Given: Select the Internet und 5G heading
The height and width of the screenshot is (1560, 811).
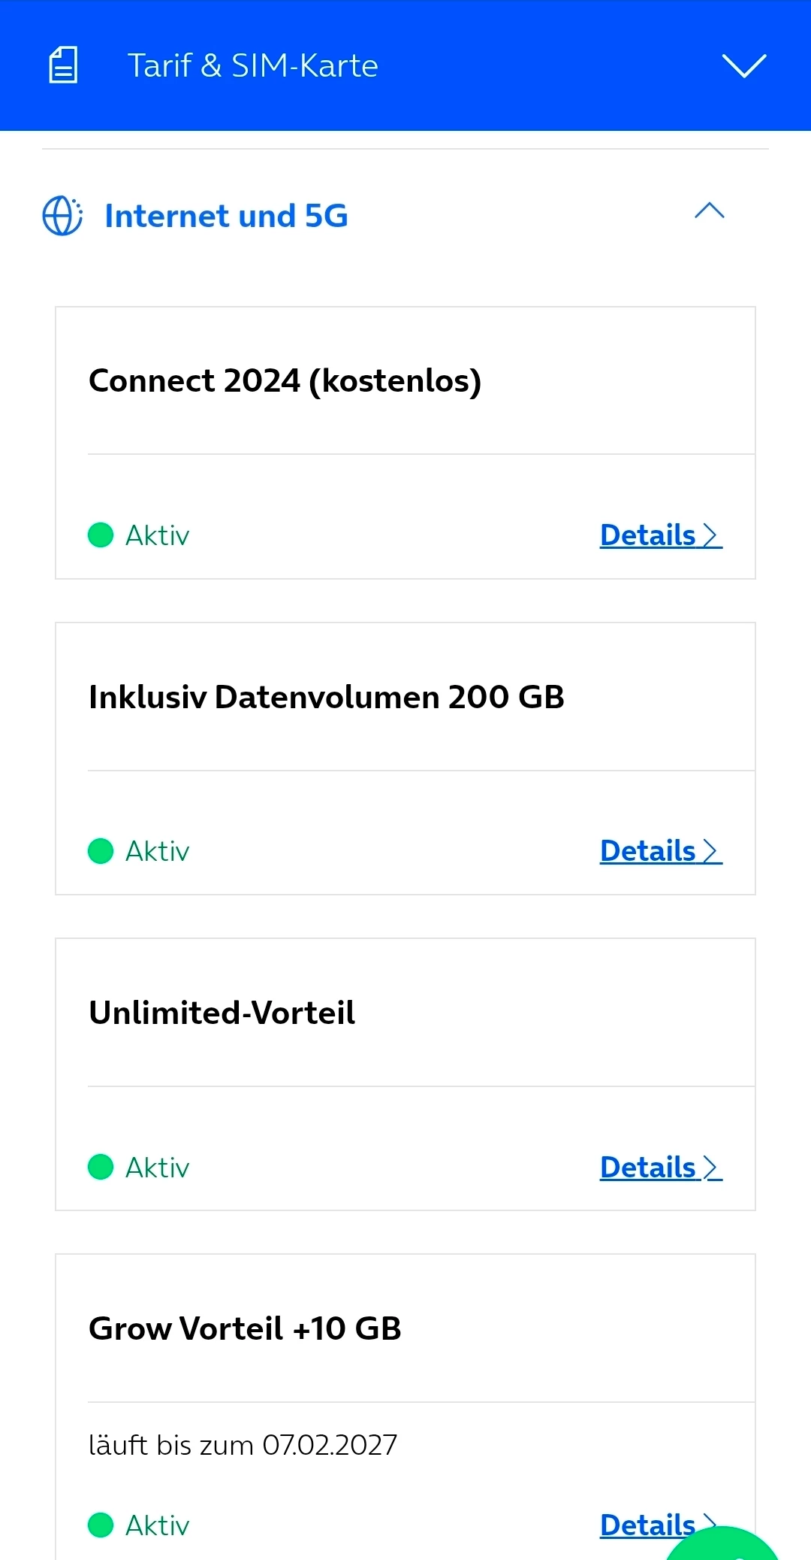Looking at the screenshot, I should (x=226, y=216).
